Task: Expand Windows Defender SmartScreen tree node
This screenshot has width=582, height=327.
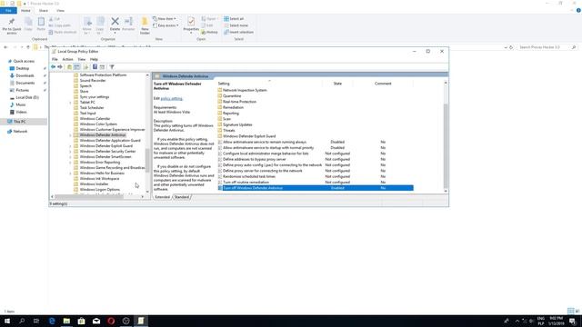Action: [x=70, y=157]
